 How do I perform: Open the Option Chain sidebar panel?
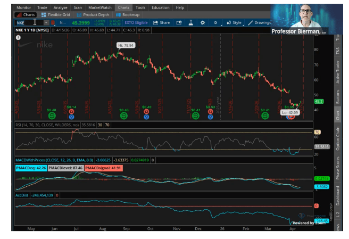(338, 138)
